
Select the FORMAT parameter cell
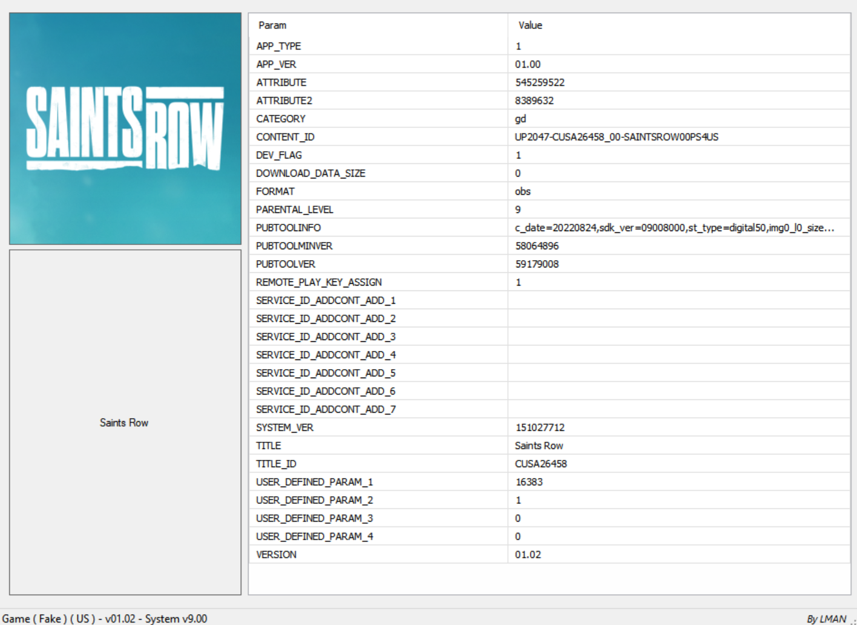(x=378, y=191)
